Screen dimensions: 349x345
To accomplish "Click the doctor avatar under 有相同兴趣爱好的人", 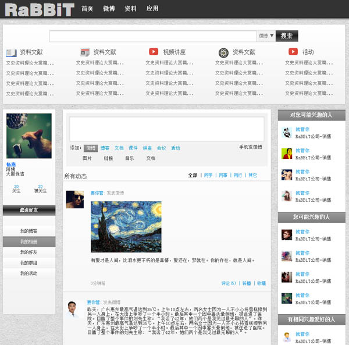I will [x=287, y=337].
